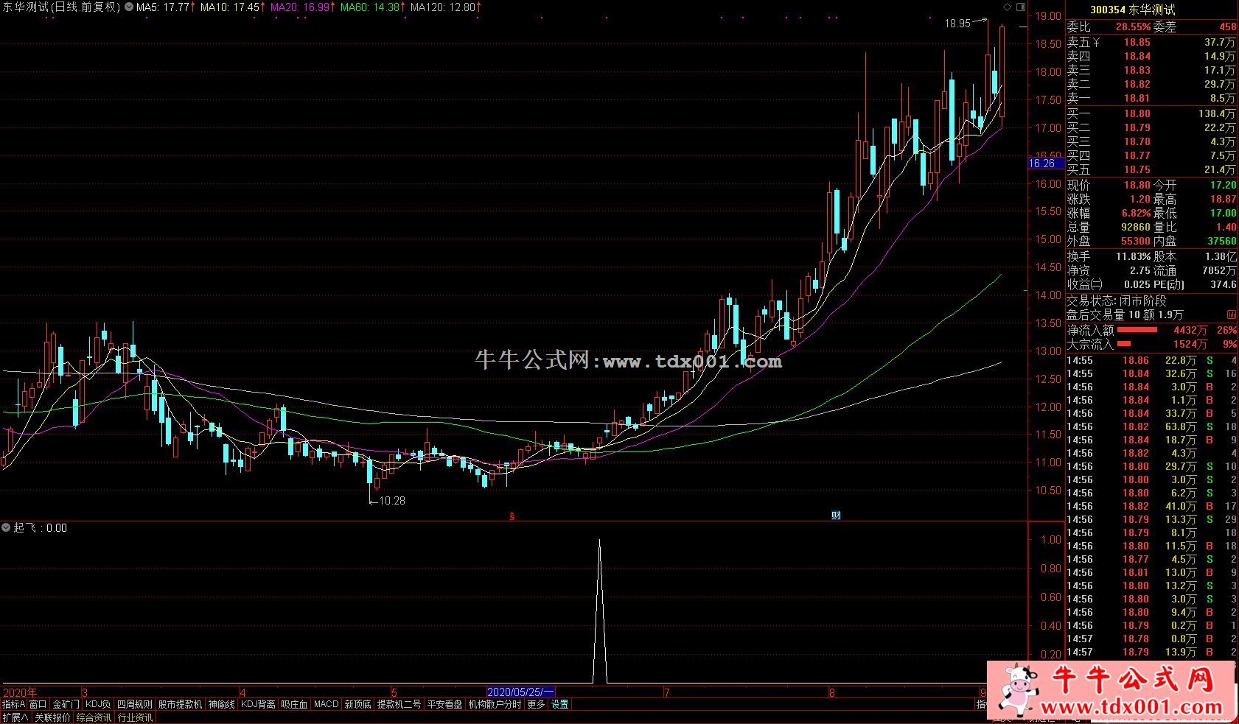
Task: Open the 关联报价 tab
Action: pyautogui.click(x=52, y=717)
